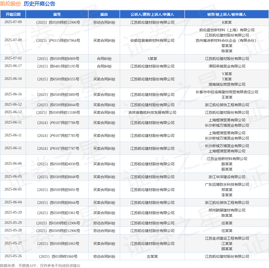The width and height of the screenshot is (269, 268).
Task: Select 买卖合同纠纷 in the 沪0115民初67064号 row
Action: pos(104,40)
